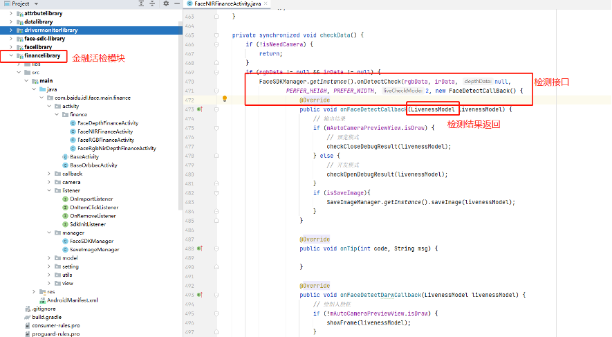Viewport: 612px width, 337px height.
Task: Collapse the activity folder
Action: pos(49,106)
